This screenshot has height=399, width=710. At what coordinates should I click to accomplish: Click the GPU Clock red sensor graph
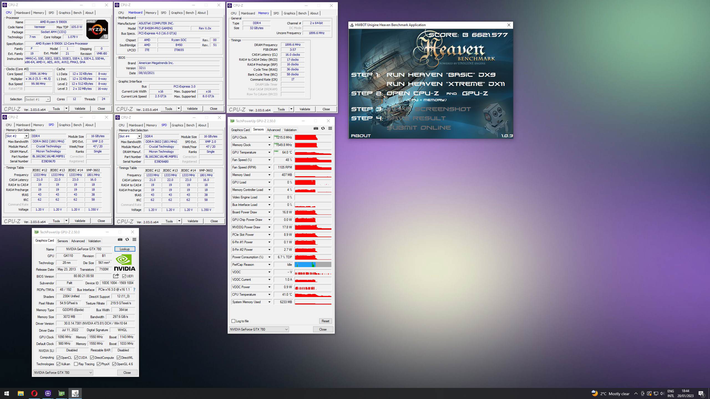point(313,137)
